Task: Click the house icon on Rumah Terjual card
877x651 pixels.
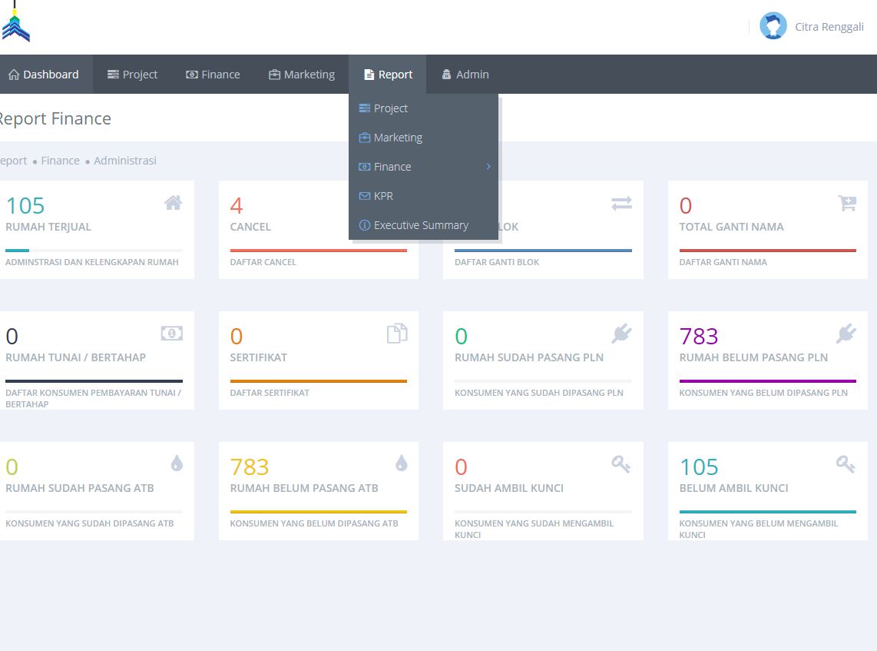Action: [173, 203]
